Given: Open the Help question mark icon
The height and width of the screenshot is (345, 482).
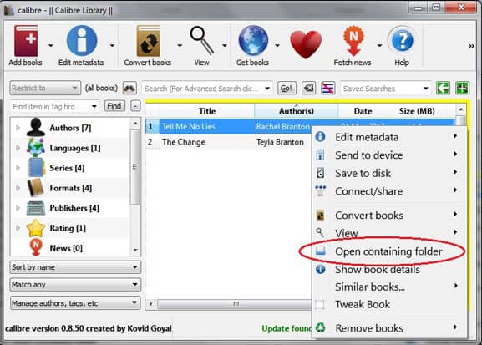Looking at the screenshot, I should (x=402, y=41).
